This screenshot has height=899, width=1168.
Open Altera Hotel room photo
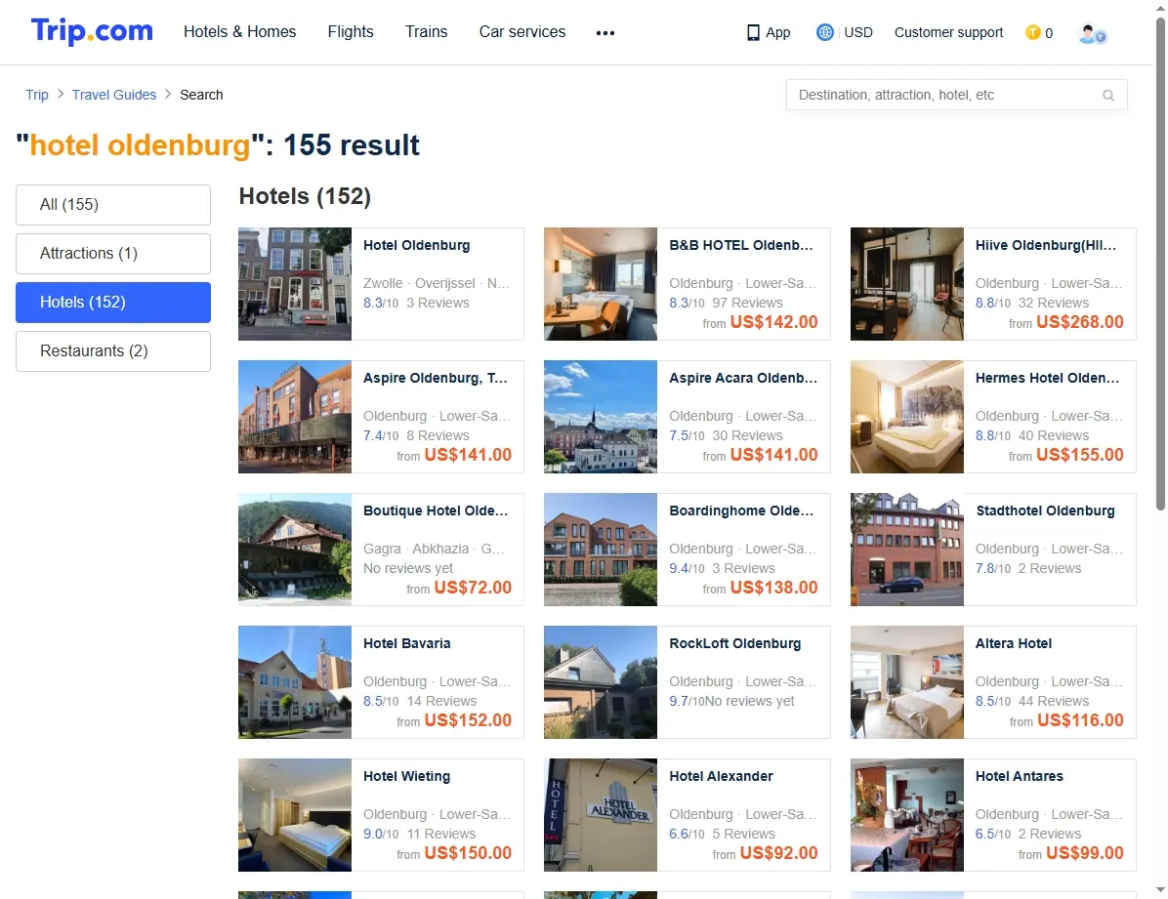point(907,682)
